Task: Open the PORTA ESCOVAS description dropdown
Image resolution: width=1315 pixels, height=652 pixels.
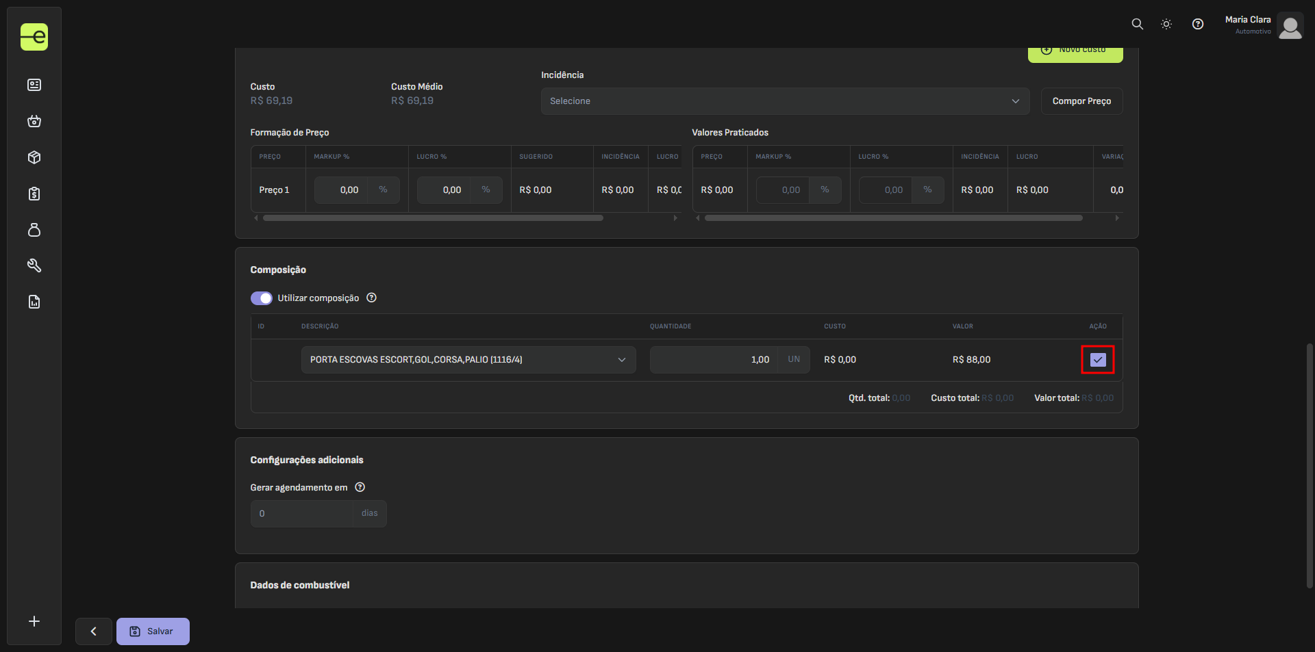Action: (468, 360)
